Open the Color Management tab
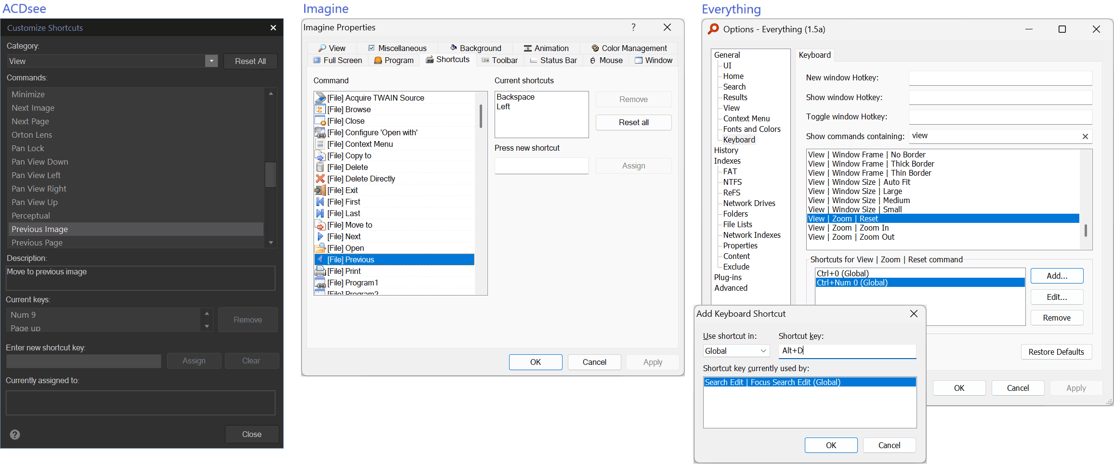 [629, 48]
